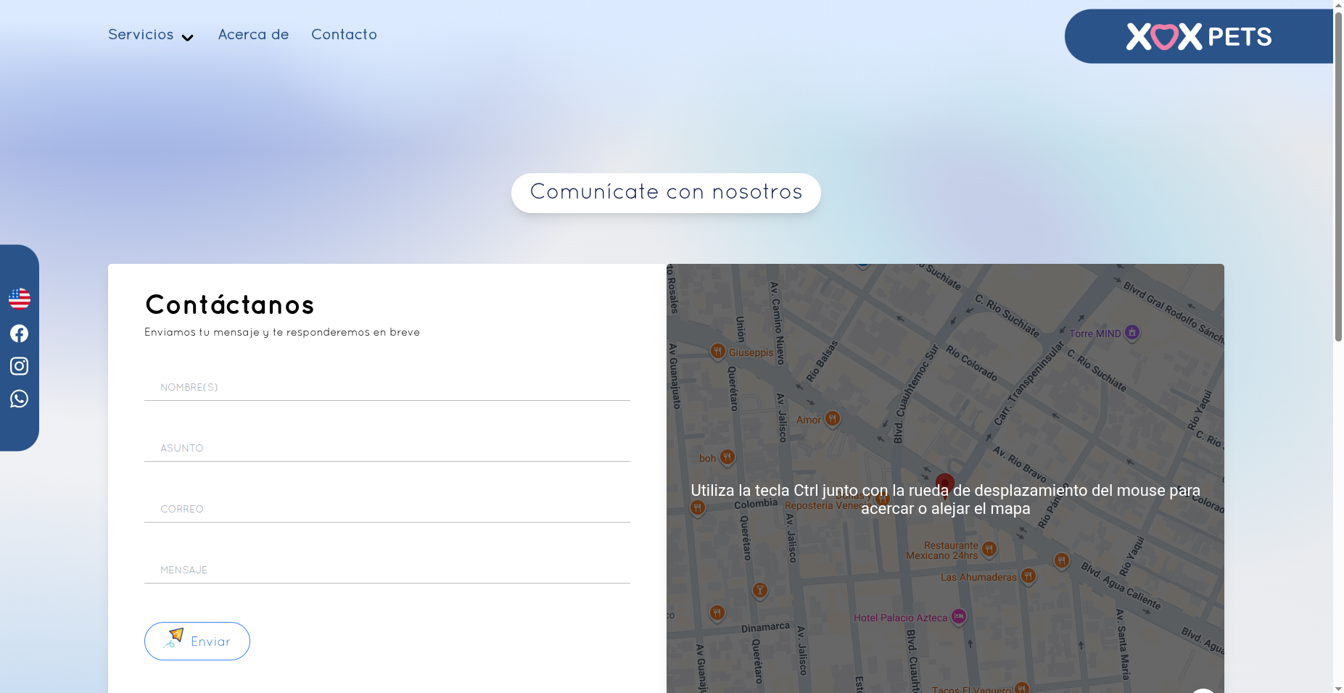This screenshot has height=693, width=1344.
Task: Start a WhatsApp chat from sidebar
Action: click(x=20, y=399)
